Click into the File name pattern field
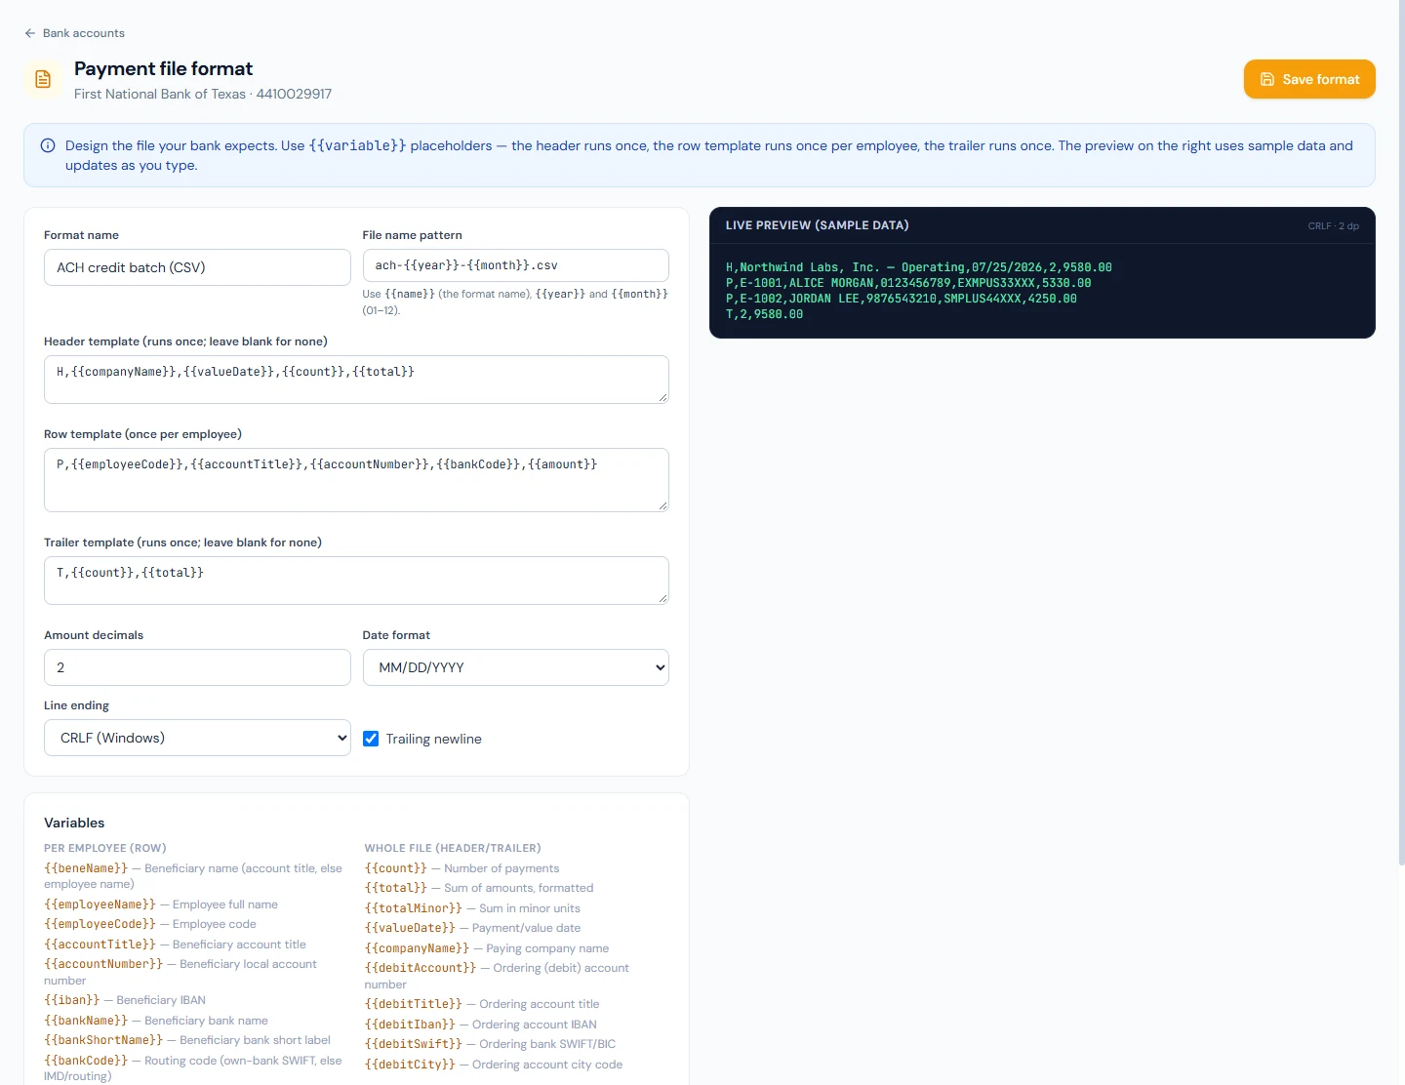Screen dimensions: 1405x1085 click(515, 265)
